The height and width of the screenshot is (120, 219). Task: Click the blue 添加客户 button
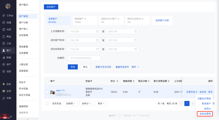click(x=51, y=7)
